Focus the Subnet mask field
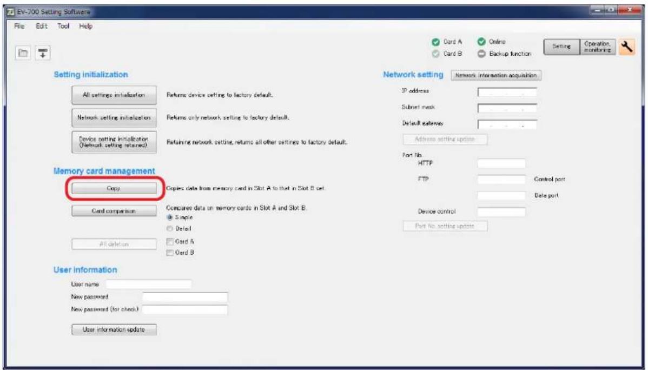The width and height of the screenshot is (648, 370). click(507, 108)
